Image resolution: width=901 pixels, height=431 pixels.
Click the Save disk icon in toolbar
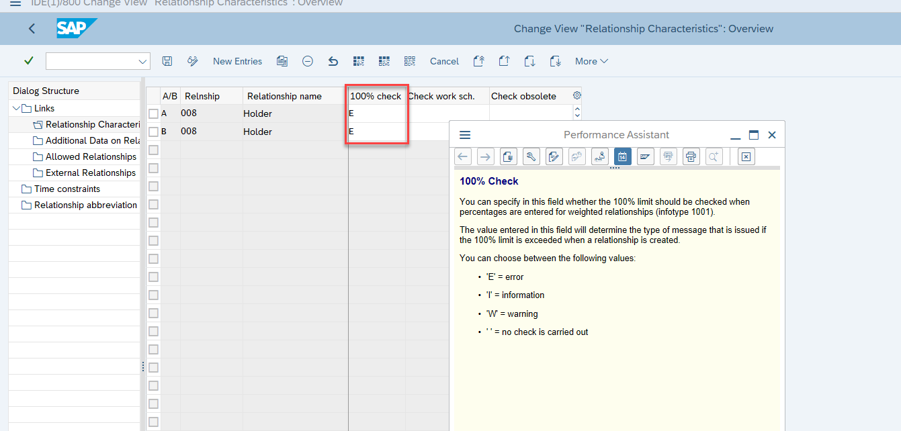167,61
